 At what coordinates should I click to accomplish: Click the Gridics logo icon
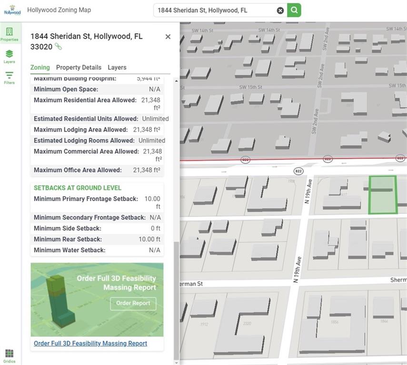click(9, 355)
